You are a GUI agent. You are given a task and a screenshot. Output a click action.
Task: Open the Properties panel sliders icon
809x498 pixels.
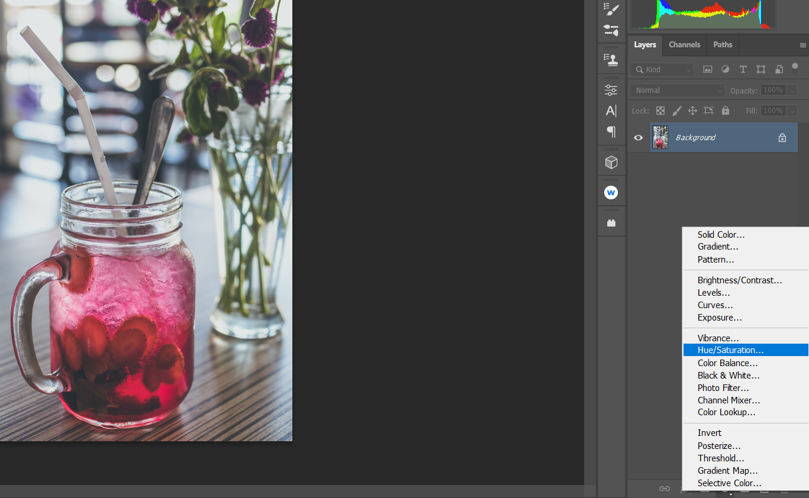click(611, 90)
